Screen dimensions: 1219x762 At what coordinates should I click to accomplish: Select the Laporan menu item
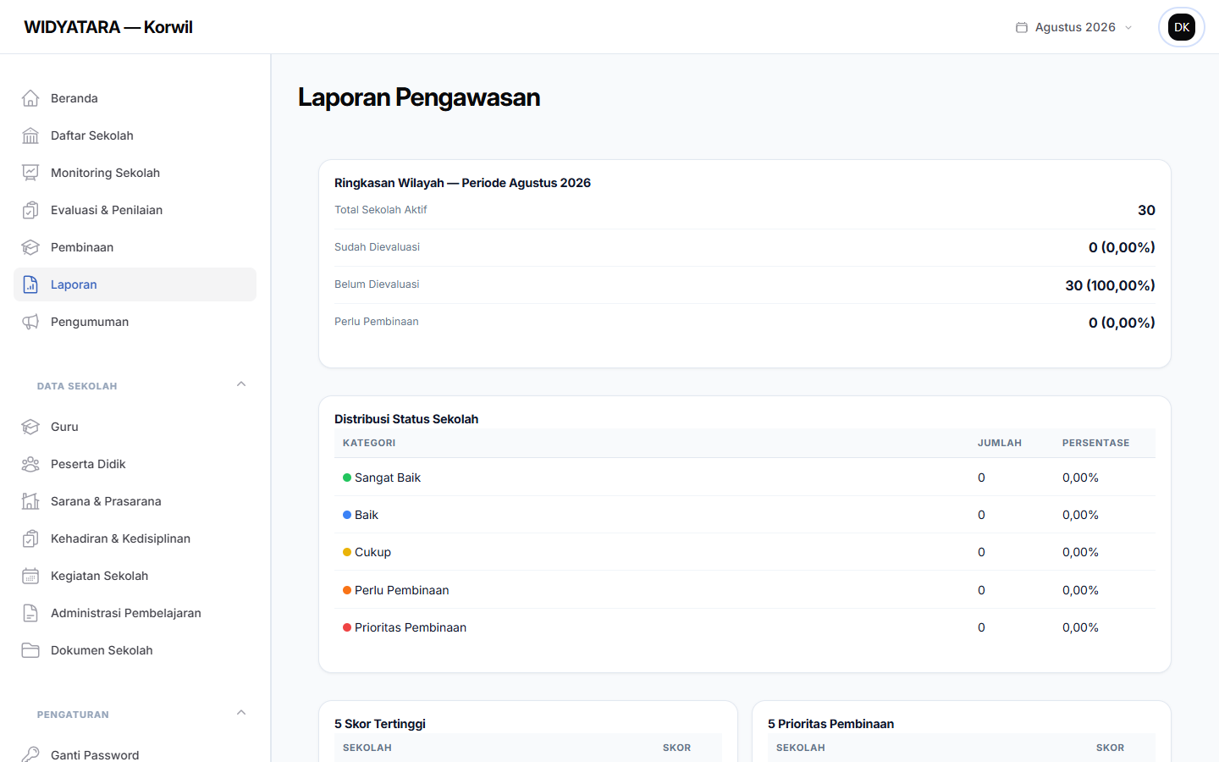click(x=135, y=284)
